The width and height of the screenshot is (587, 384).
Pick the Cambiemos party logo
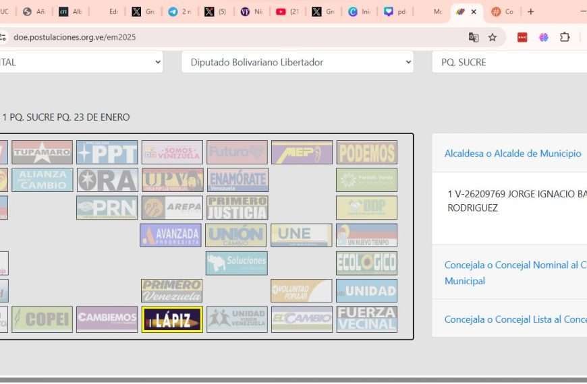[x=107, y=319]
